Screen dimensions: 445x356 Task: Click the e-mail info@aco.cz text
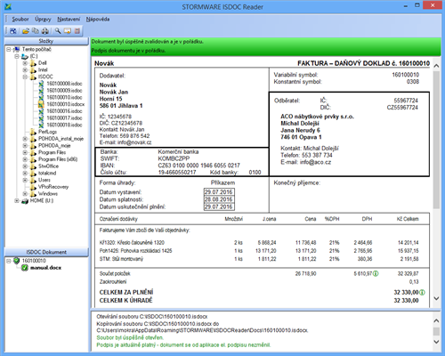tap(315, 162)
